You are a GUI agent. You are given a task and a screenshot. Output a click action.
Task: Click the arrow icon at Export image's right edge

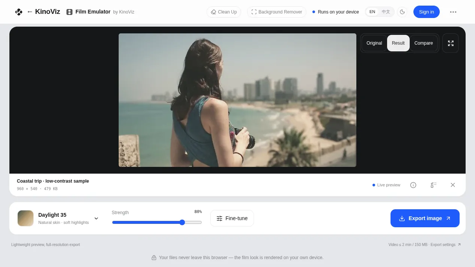click(x=448, y=218)
